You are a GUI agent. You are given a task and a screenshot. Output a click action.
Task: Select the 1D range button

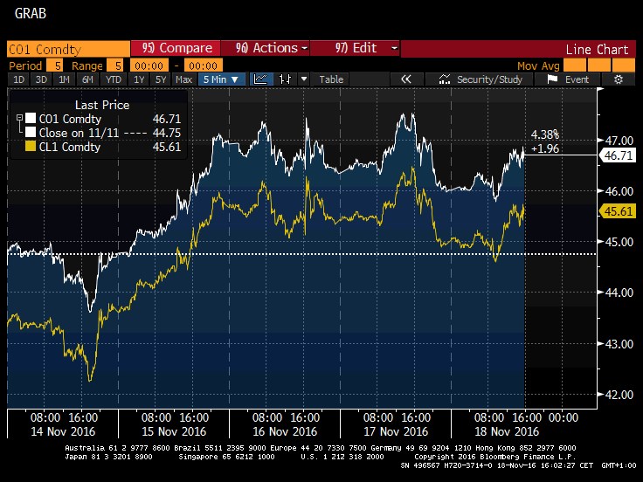[18, 79]
